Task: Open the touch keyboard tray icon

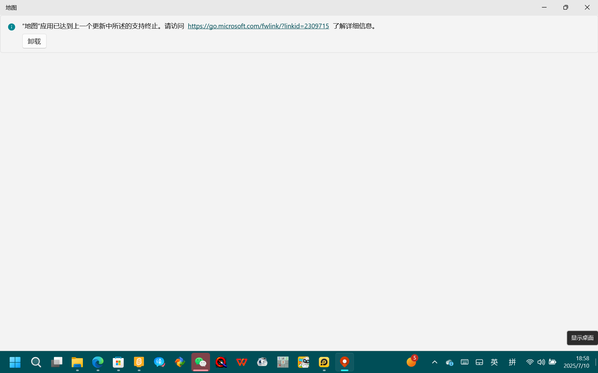Action: pos(464,362)
